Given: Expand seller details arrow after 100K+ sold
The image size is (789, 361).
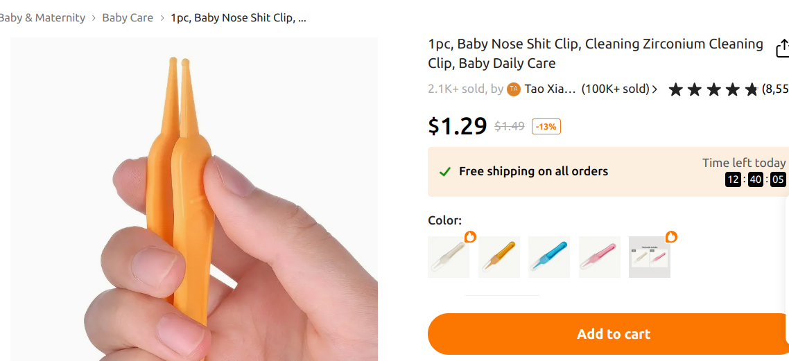Looking at the screenshot, I should (x=655, y=89).
